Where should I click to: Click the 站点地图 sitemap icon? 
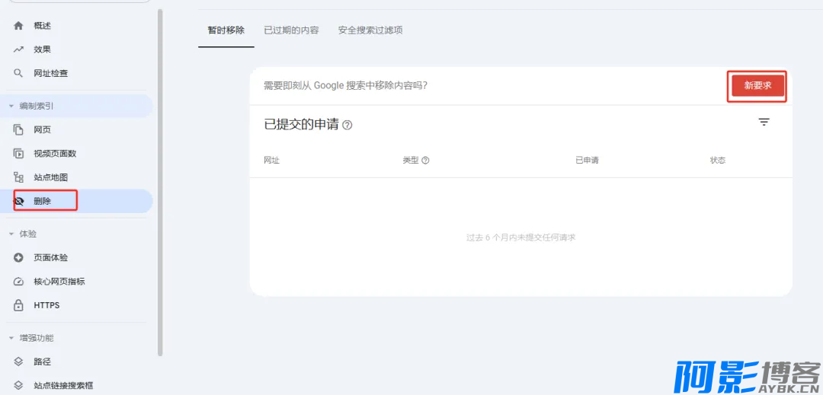click(19, 177)
